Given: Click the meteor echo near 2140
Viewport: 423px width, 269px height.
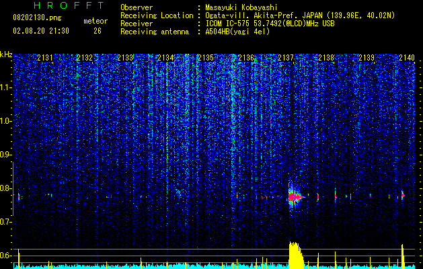Looking at the screenshot, I should point(403,195).
